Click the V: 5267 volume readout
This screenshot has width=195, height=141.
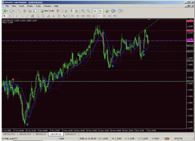click(x=156, y=139)
